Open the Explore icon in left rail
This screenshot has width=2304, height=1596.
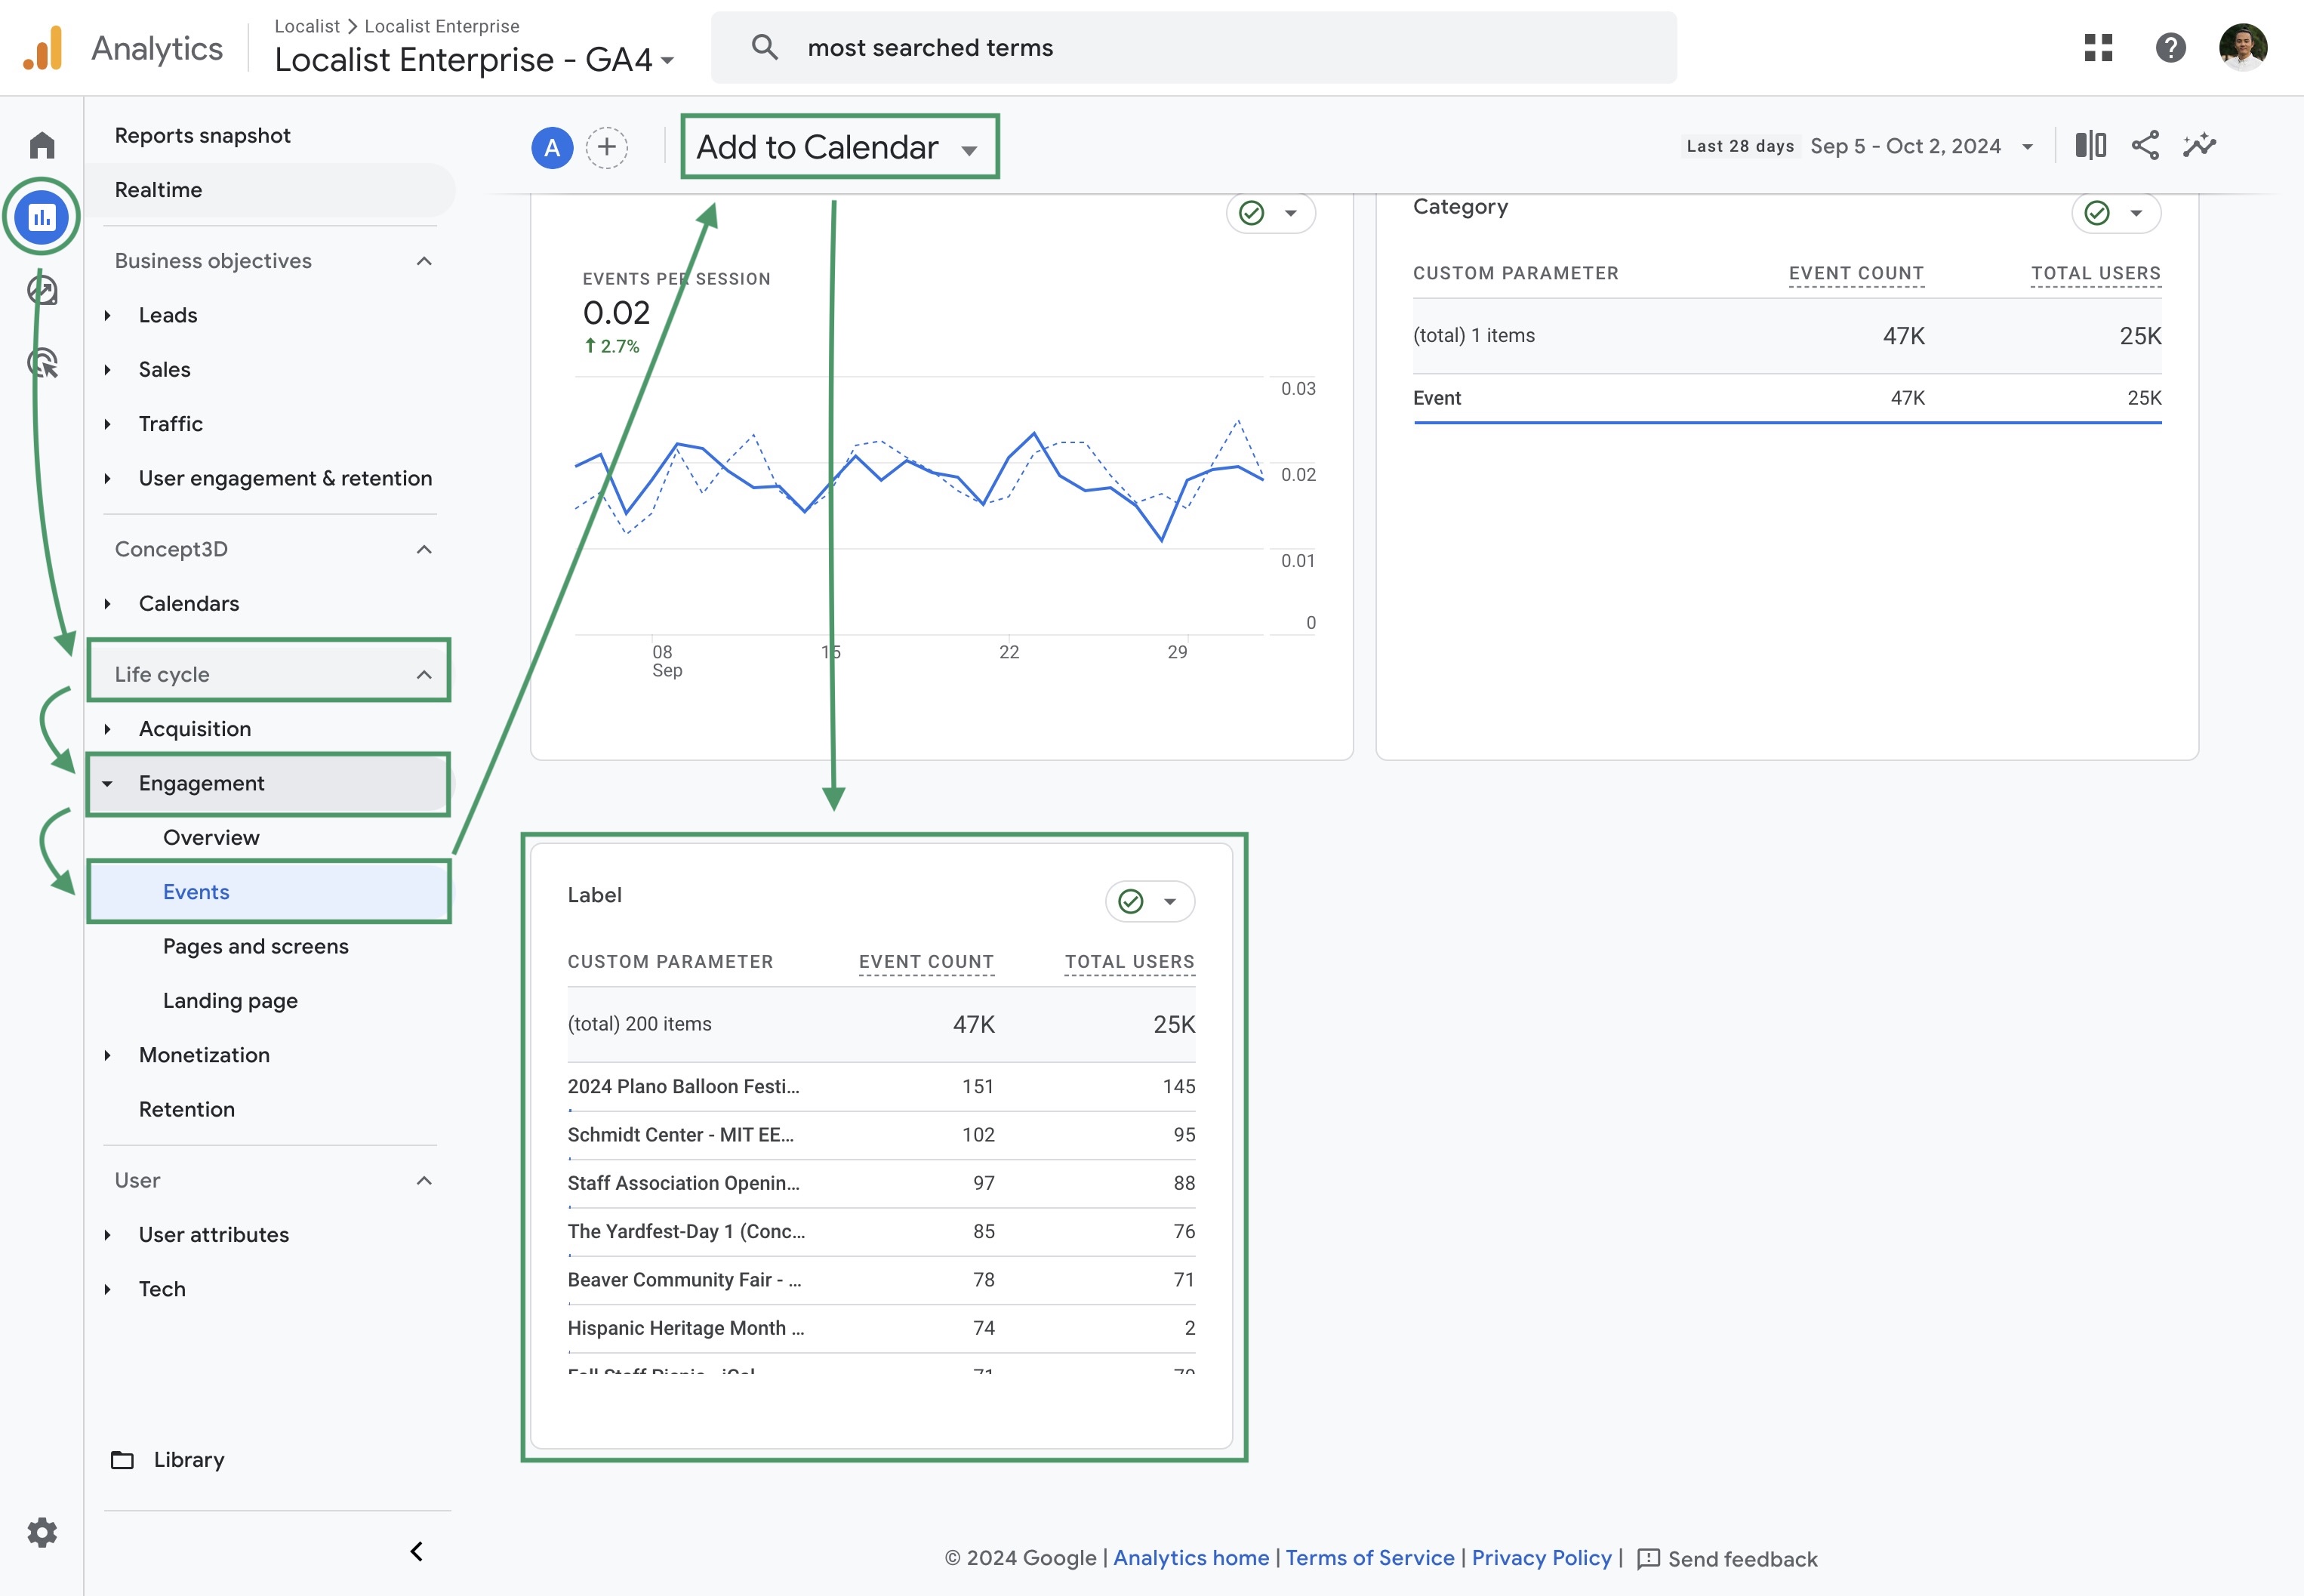click(42, 291)
